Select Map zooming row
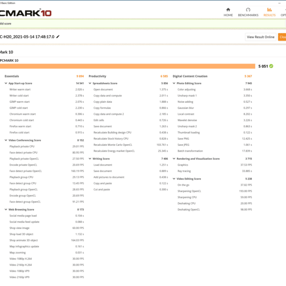 pos(46,253)
